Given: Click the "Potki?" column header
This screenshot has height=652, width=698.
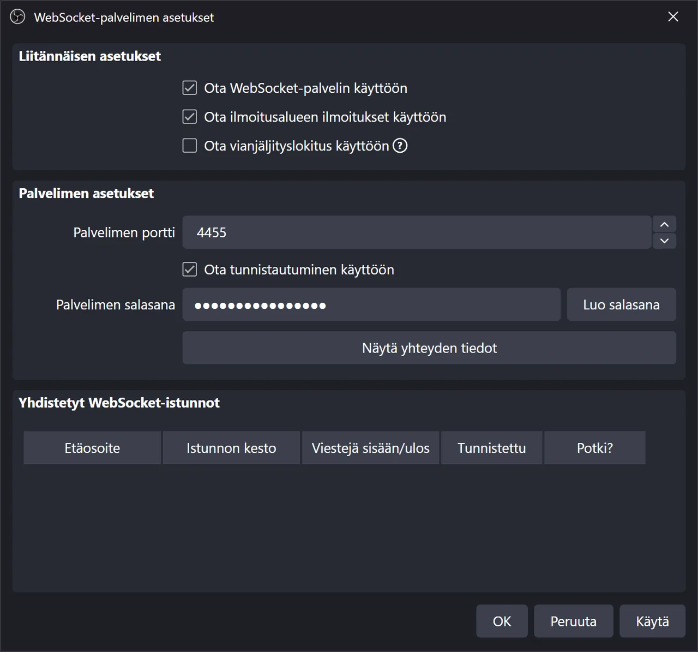Looking at the screenshot, I should pos(595,448).
